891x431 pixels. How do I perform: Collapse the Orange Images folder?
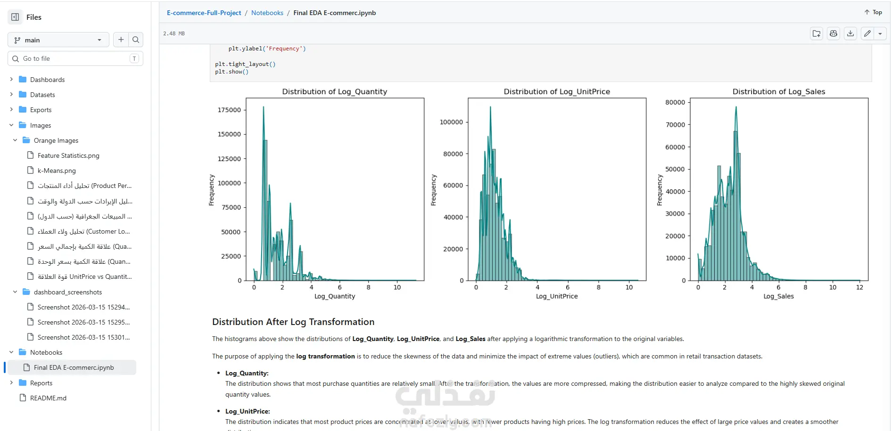[x=15, y=140]
